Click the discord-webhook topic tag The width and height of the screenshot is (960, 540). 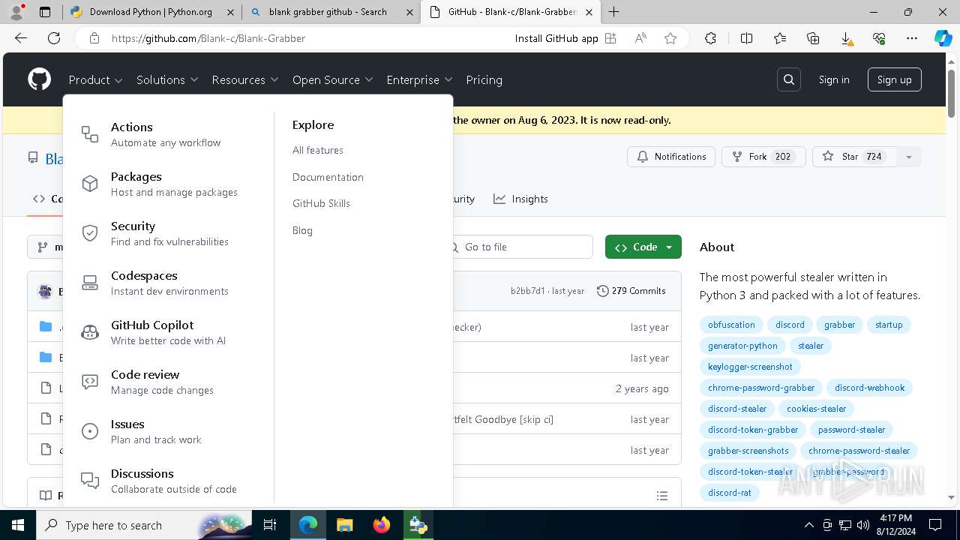click(869, 388)
